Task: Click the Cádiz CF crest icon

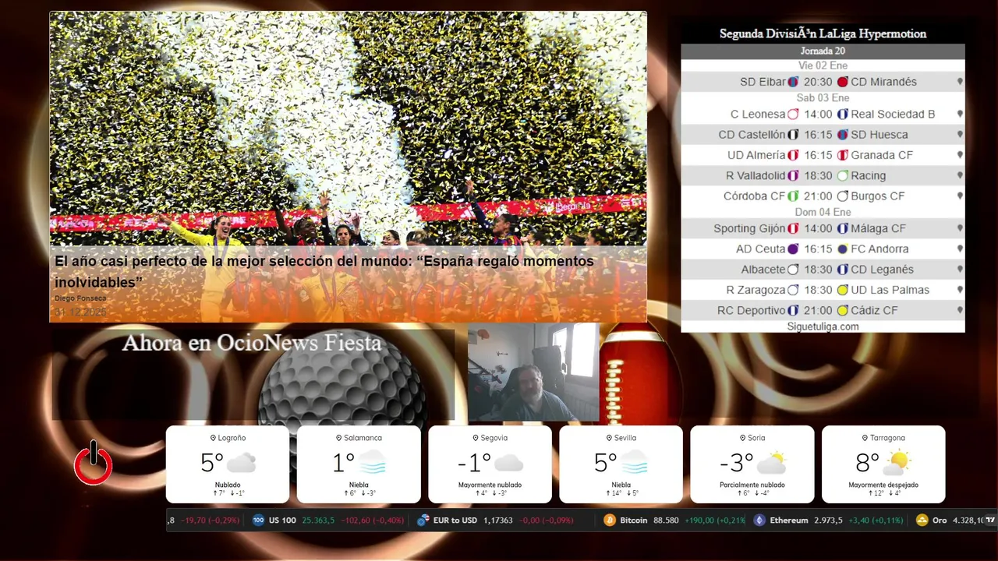Action: (843, 310)
